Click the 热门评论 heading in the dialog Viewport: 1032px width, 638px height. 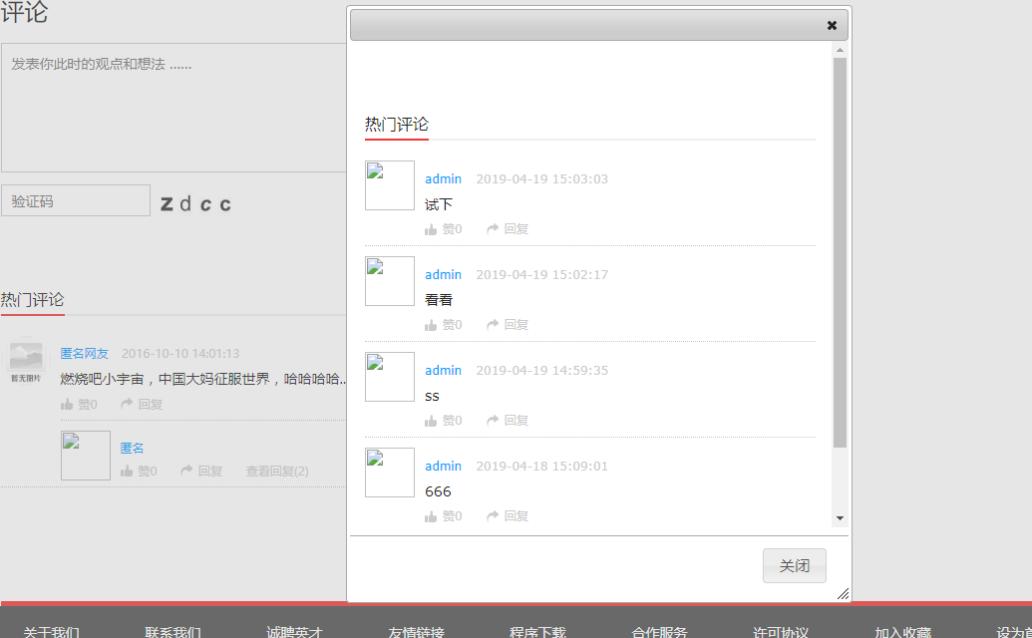[x=397, y=125]
